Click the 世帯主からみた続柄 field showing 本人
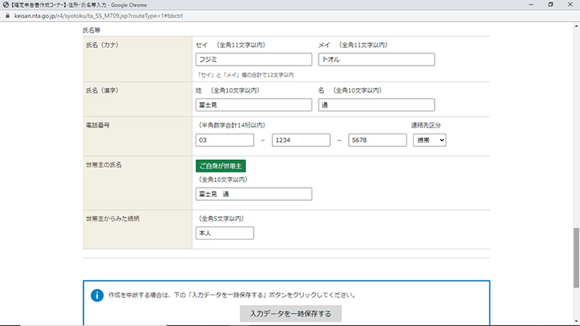Screen dimensions: 580x326 [225, 233]
